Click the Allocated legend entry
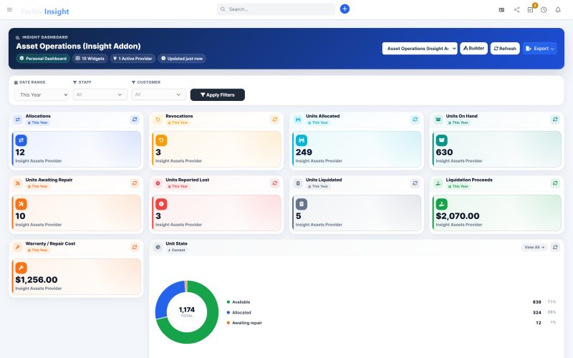The width and height of the screenshot is (573, 358). 239,313
